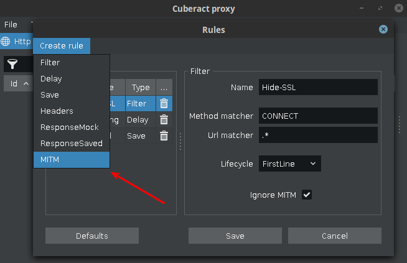
Task: Delete the Filter rule with trash icon
Action: (x=164, y=103)
